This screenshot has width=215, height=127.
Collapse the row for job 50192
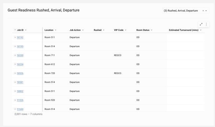15,37
